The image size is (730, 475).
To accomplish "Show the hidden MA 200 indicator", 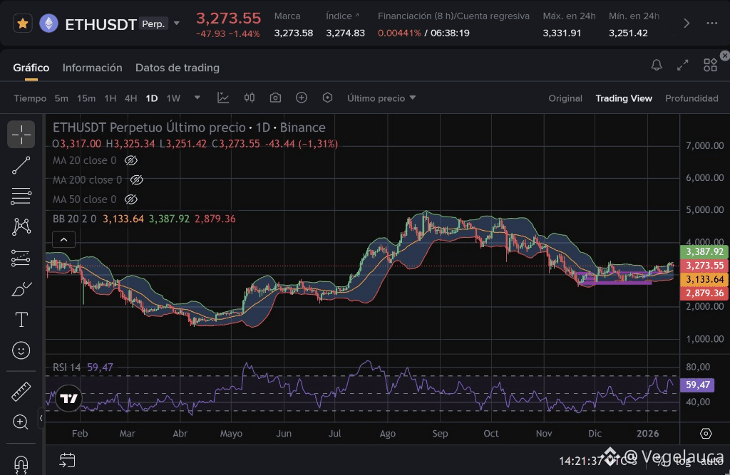I will click(137, 180).
